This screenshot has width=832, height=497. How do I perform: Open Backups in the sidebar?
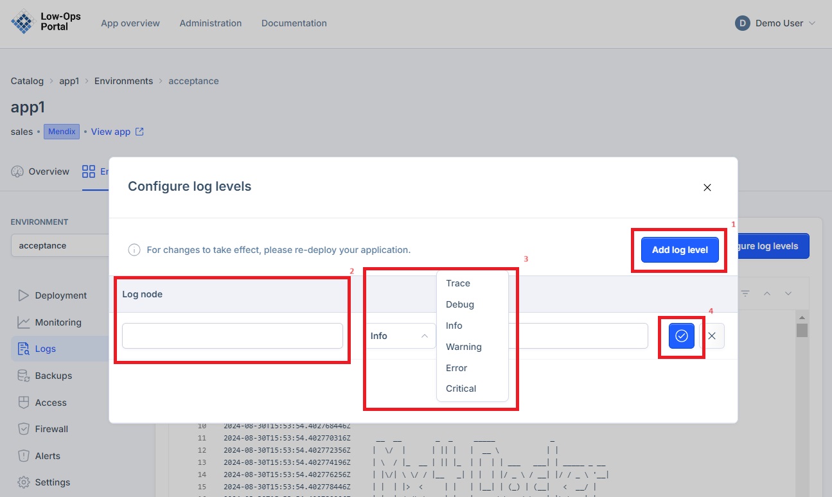pyautogui.click(x=53, y=376)
